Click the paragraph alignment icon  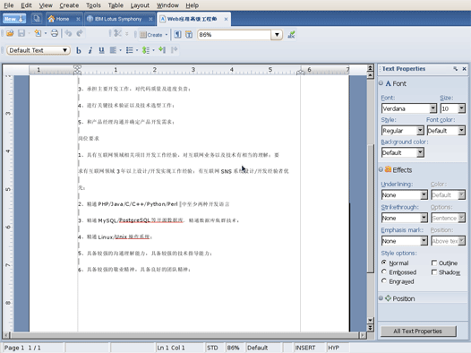pyautogui.click(x=113, y=50)
